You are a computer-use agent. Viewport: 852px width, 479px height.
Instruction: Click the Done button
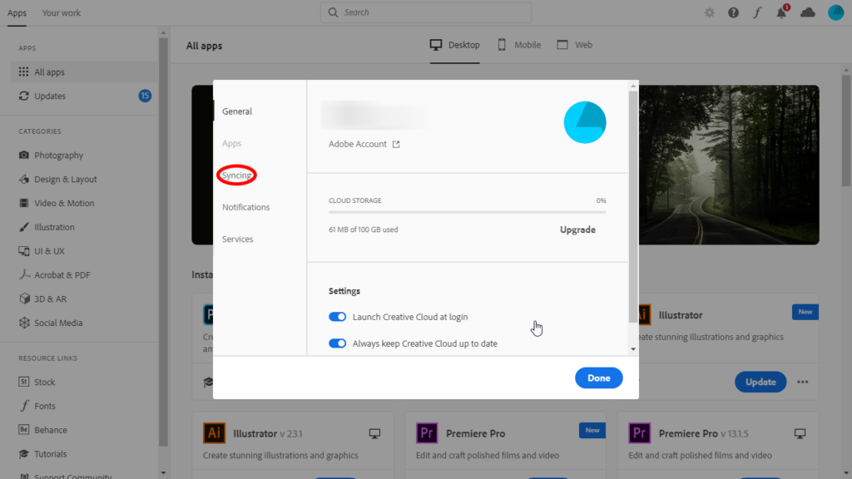pos(599,378)
